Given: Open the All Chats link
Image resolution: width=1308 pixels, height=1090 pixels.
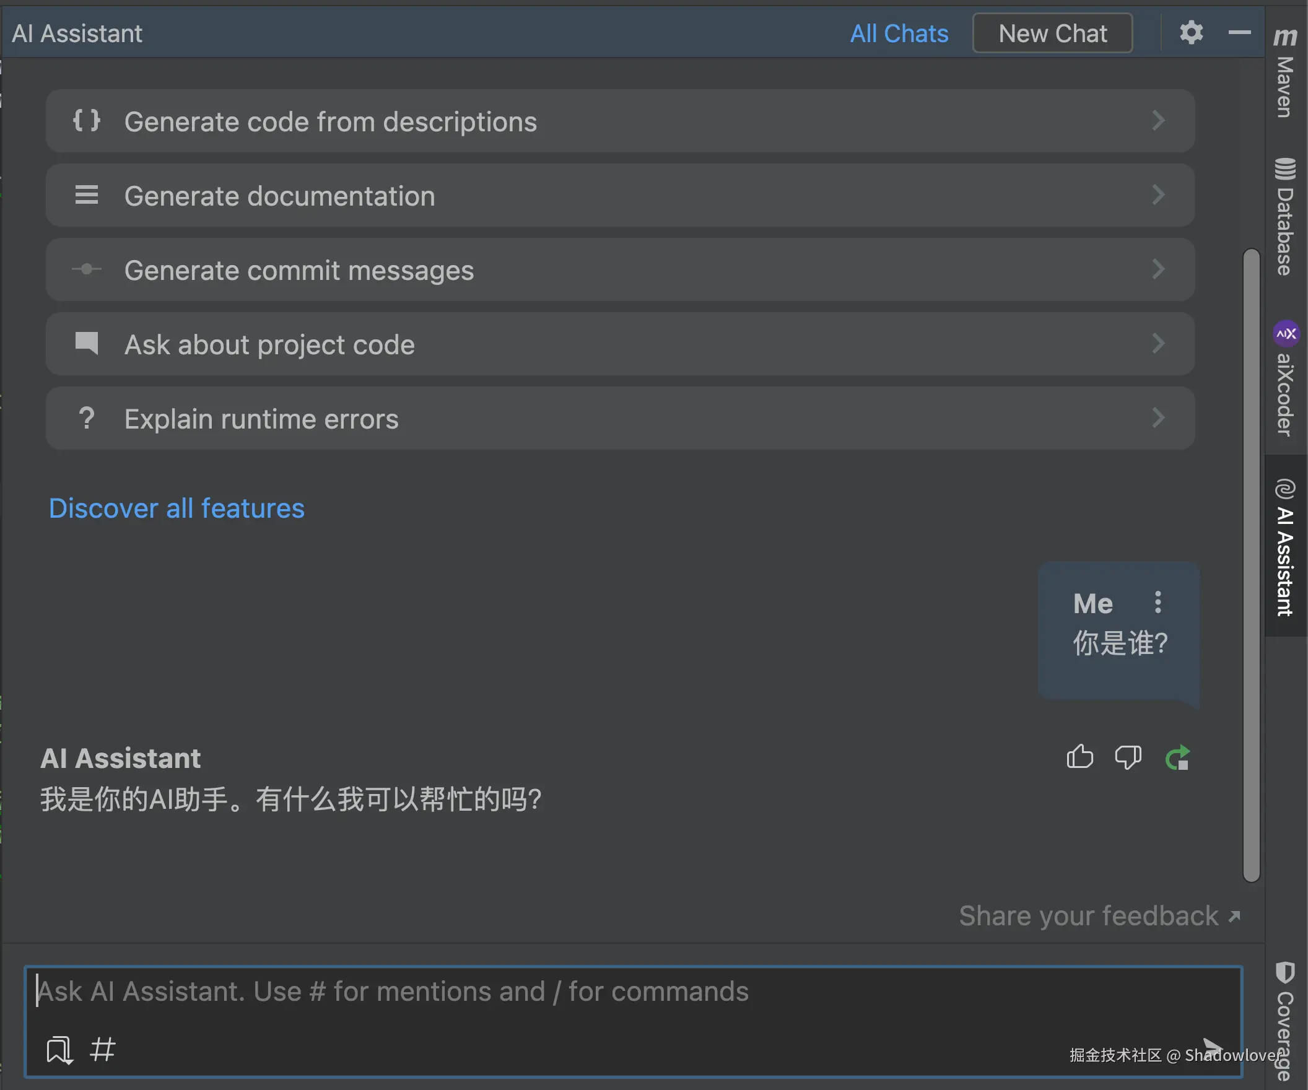Looking at the screenshot, I should click(899, 33).
